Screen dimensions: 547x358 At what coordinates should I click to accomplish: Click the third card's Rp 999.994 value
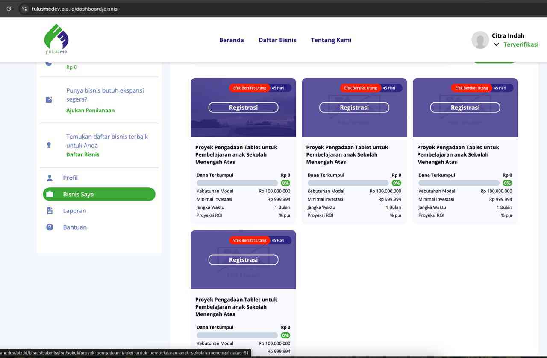(x=500, y=199)
